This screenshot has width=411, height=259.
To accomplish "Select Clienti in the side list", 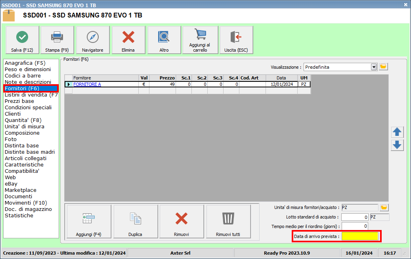I will pos(13,114).
